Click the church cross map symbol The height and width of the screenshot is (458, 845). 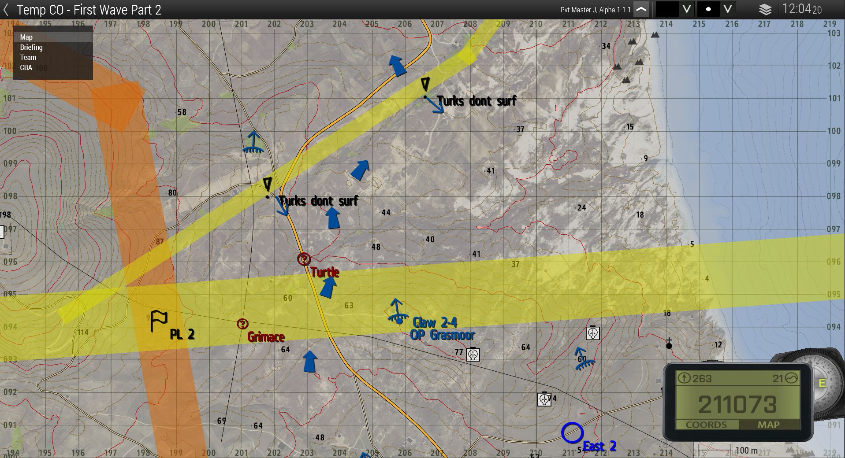(669, 343)
